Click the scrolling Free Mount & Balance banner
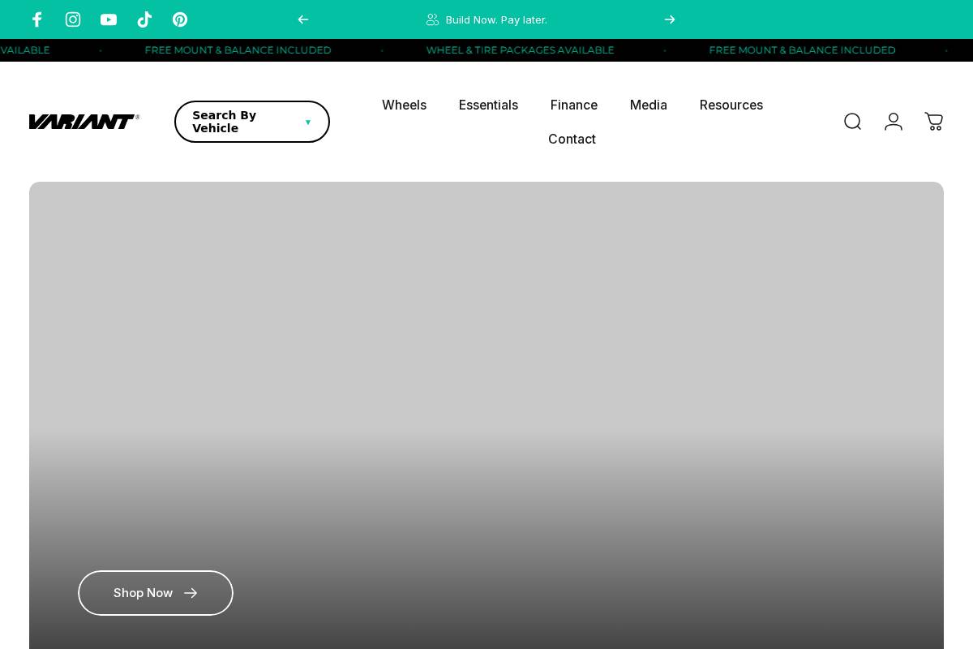 click(238, 50)
